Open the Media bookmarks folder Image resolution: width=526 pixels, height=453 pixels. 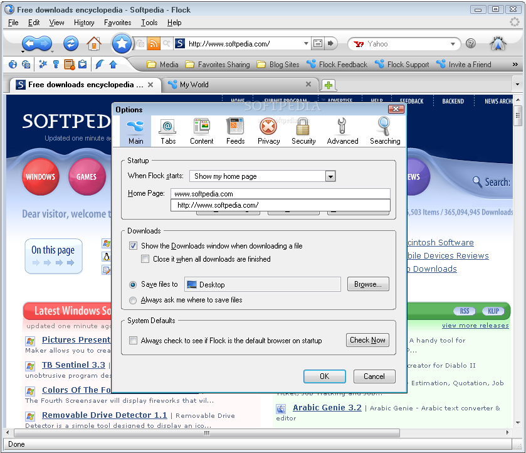point(163,65)
